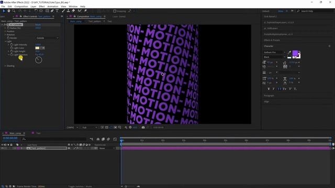Click the motion blur enable icon in the timeline
Image resolution: width=335 pixels, height=188 pixels.
point(108,139)
